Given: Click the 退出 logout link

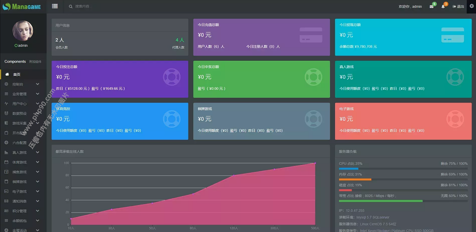Looking at the screenshot, I should coord(458,7).
